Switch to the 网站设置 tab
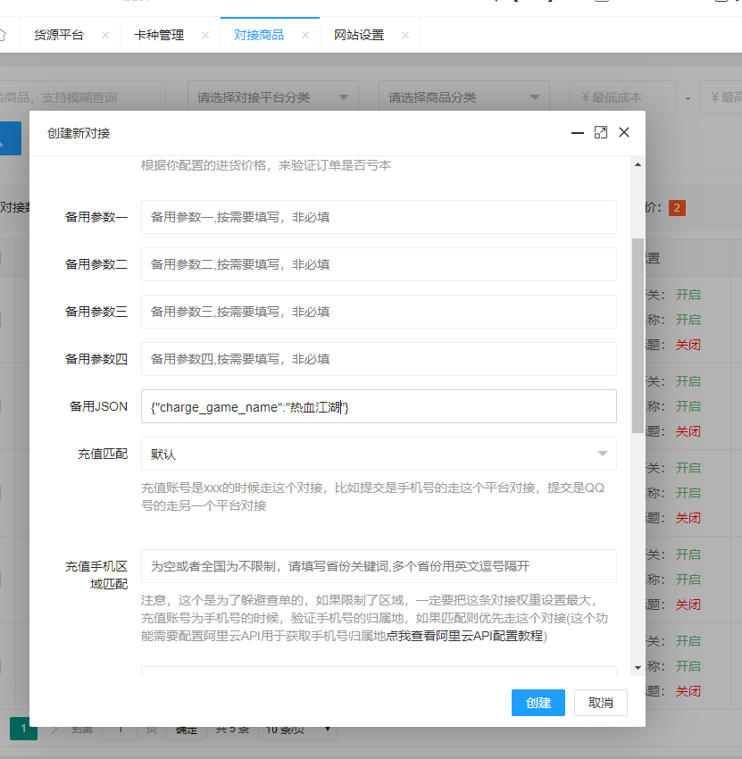This screenshot has height=759, width=742. [359, 36]
